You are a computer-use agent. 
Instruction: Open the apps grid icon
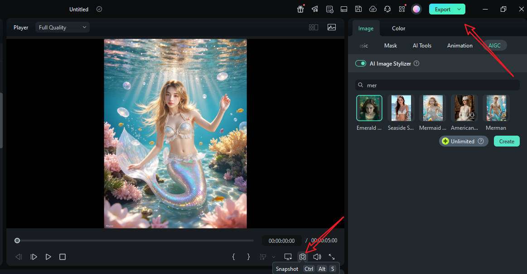402,9
